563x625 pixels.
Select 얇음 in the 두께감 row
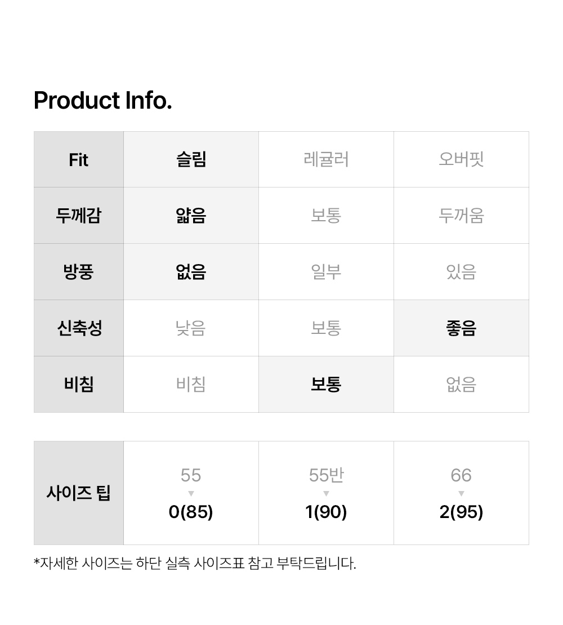[x=191, y=216]
